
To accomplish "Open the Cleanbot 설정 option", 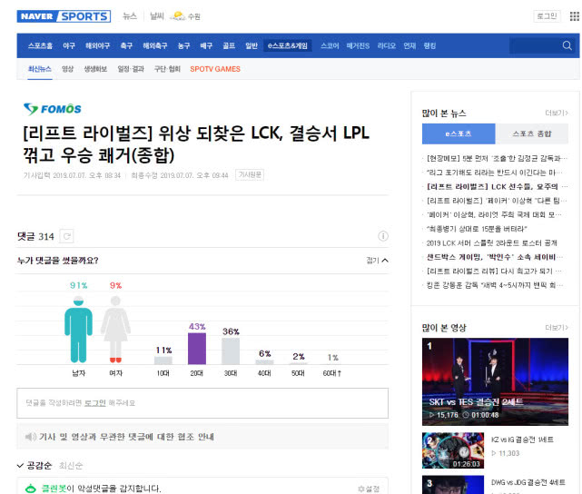I will pyautogui.click(x=369, y=489).
